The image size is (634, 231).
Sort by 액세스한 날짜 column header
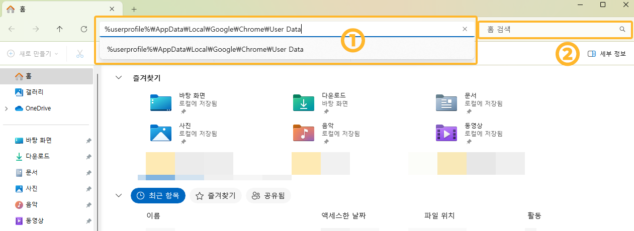[x=344, y=216]
